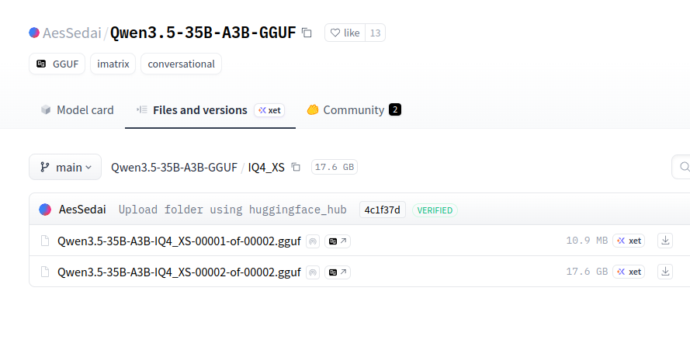This screenshot has height=364, width=690.
Task: Click AesSedai avatar in the commit row
Action: (x=45, y=210)
